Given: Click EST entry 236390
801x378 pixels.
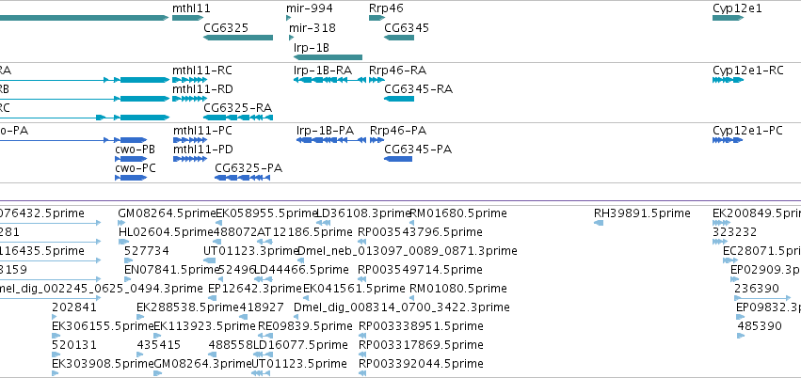Looking at the screenshot, I should point(757,289).
